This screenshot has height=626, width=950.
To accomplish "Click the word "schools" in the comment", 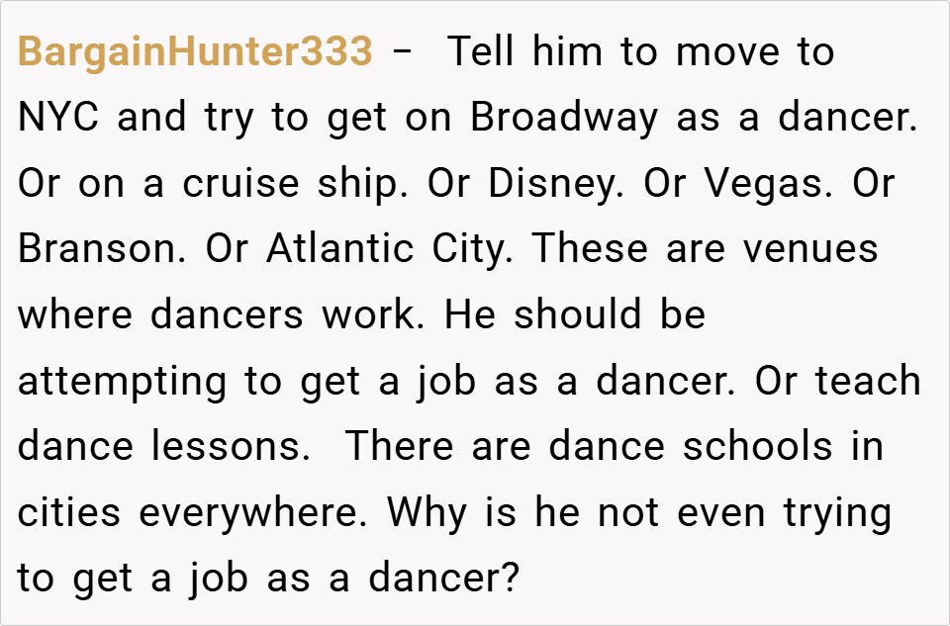I will click(758, 447).
